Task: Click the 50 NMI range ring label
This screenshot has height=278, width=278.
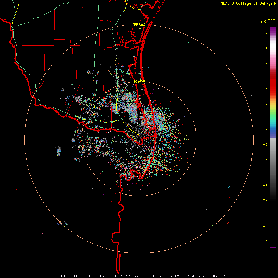Action: click(139, 82)
